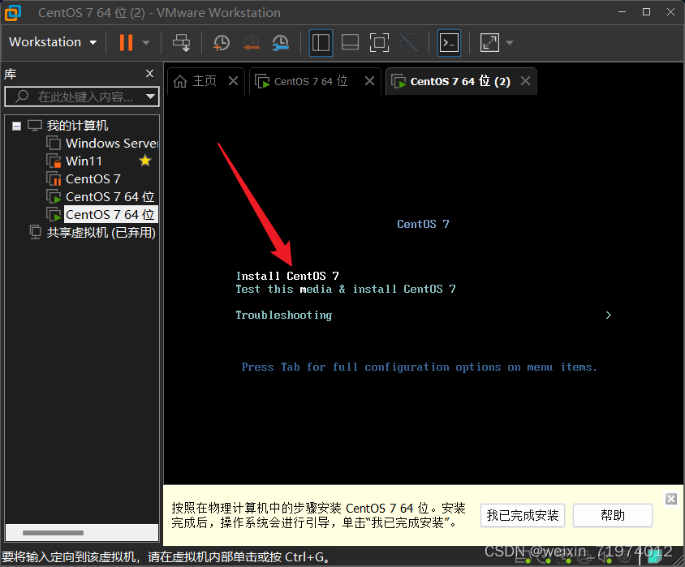
Task: Choose the Troubleshooting boot option
Action: (283, 316)
